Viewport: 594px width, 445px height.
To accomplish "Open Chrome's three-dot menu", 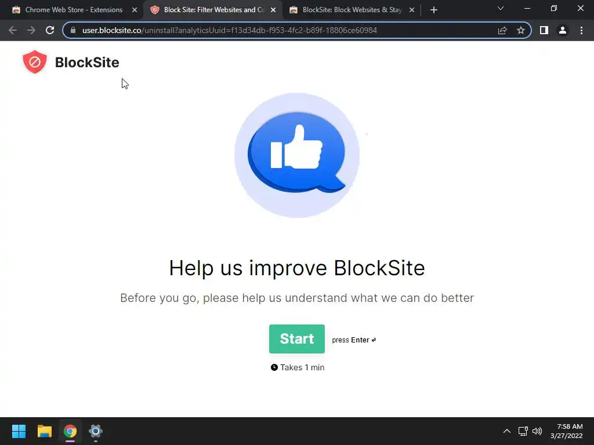I will pyautogui.click(x=581, y=30).
